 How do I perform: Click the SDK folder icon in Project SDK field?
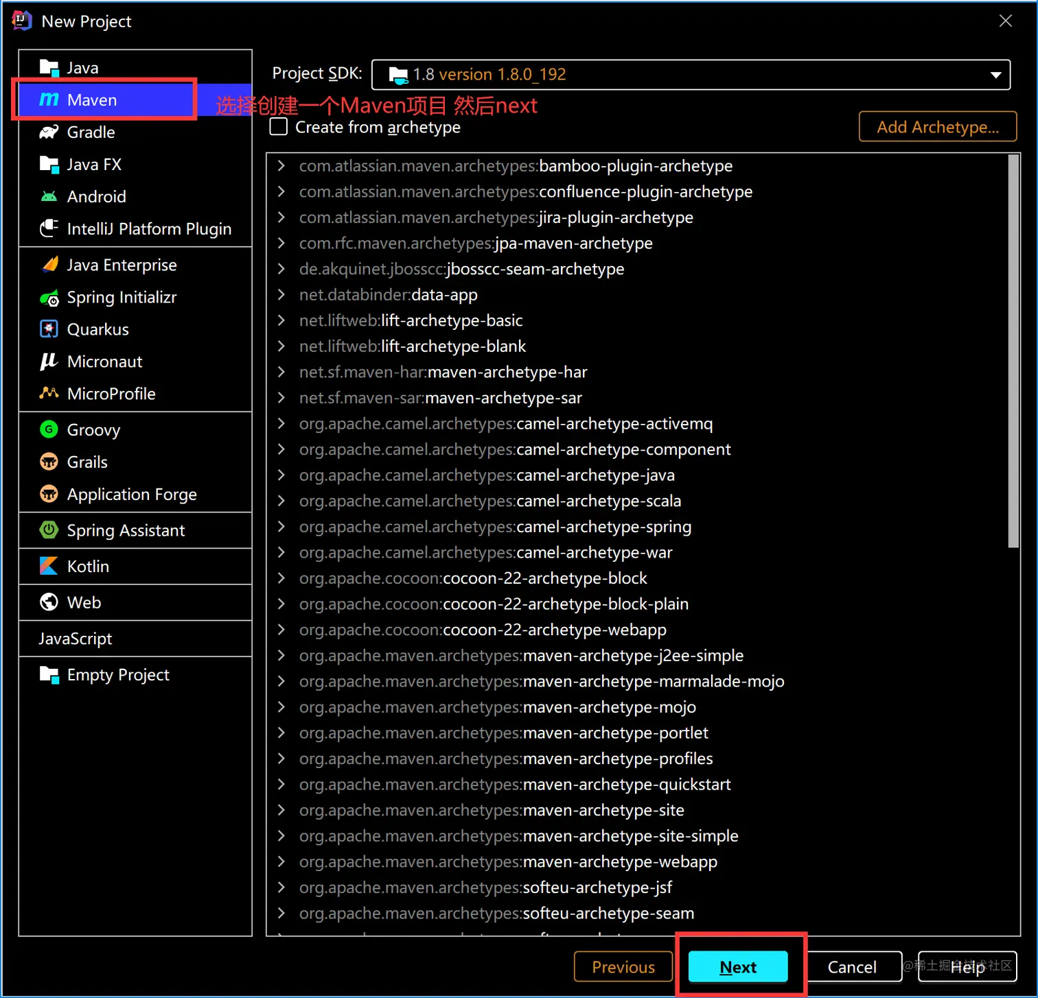tap(398, 75)
